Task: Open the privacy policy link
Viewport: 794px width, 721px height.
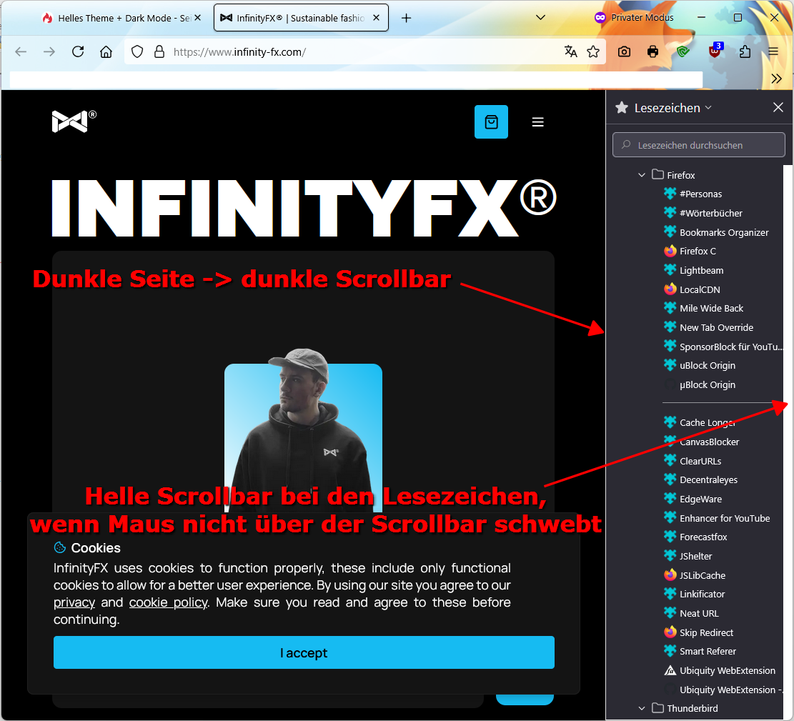Action: tap(74, 602)
